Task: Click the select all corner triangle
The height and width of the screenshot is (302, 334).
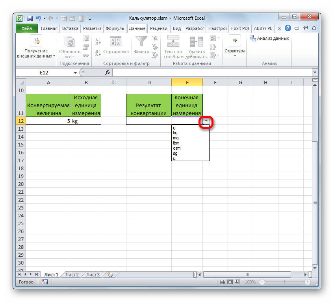Action: point(21,82)
